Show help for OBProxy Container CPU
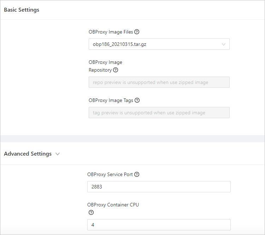 pyautogui.click(x=91, y=212)
